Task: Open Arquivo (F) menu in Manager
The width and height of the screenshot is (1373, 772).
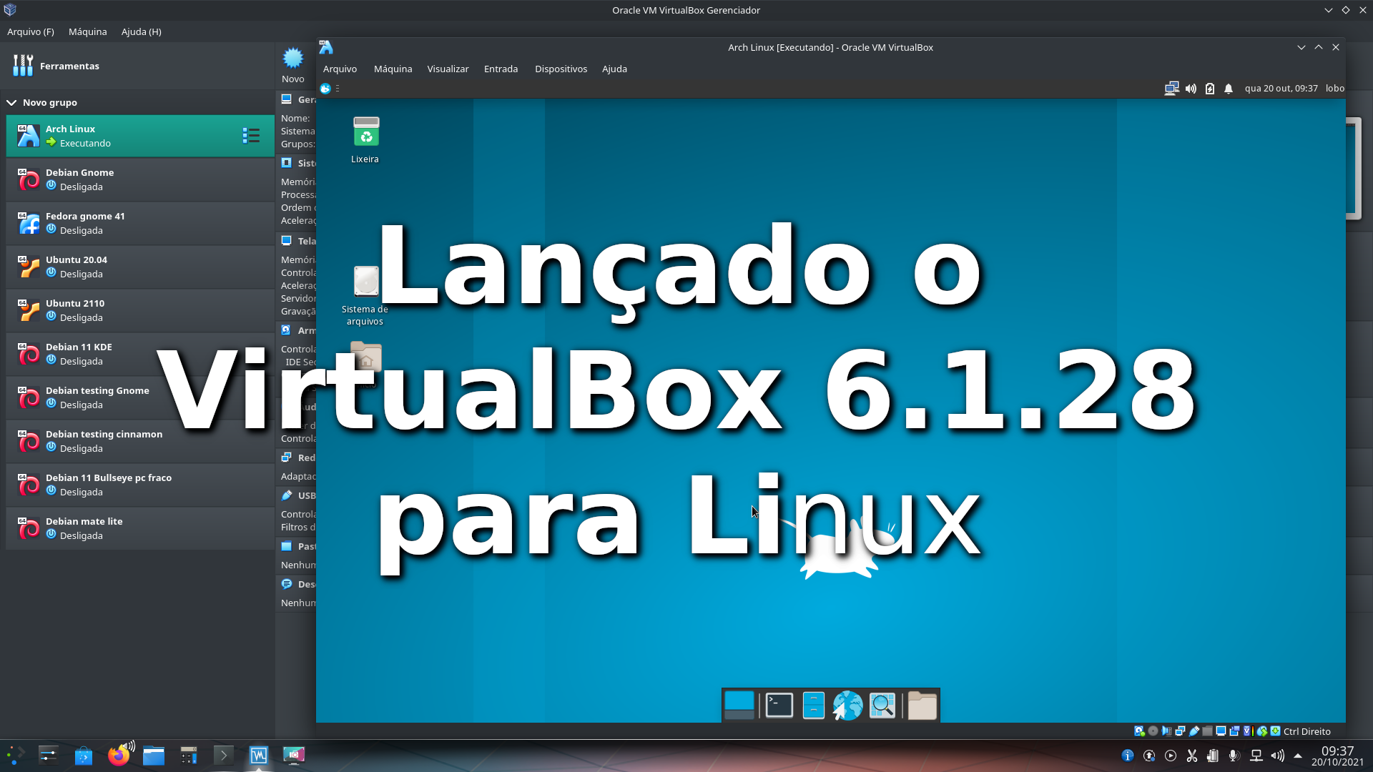Action: [x=31, y=31]
